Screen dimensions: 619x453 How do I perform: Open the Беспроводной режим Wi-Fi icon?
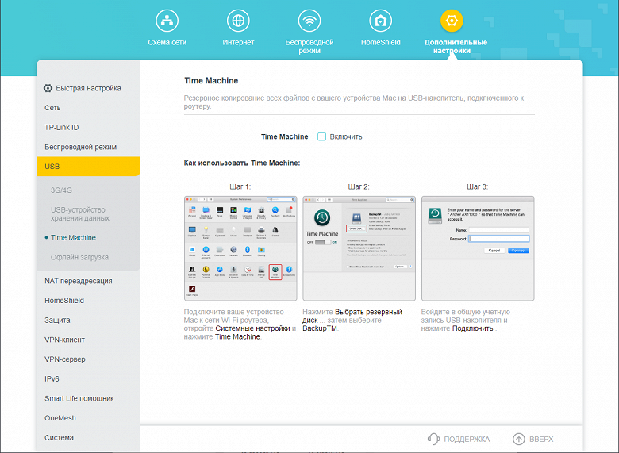pos(309,21)
